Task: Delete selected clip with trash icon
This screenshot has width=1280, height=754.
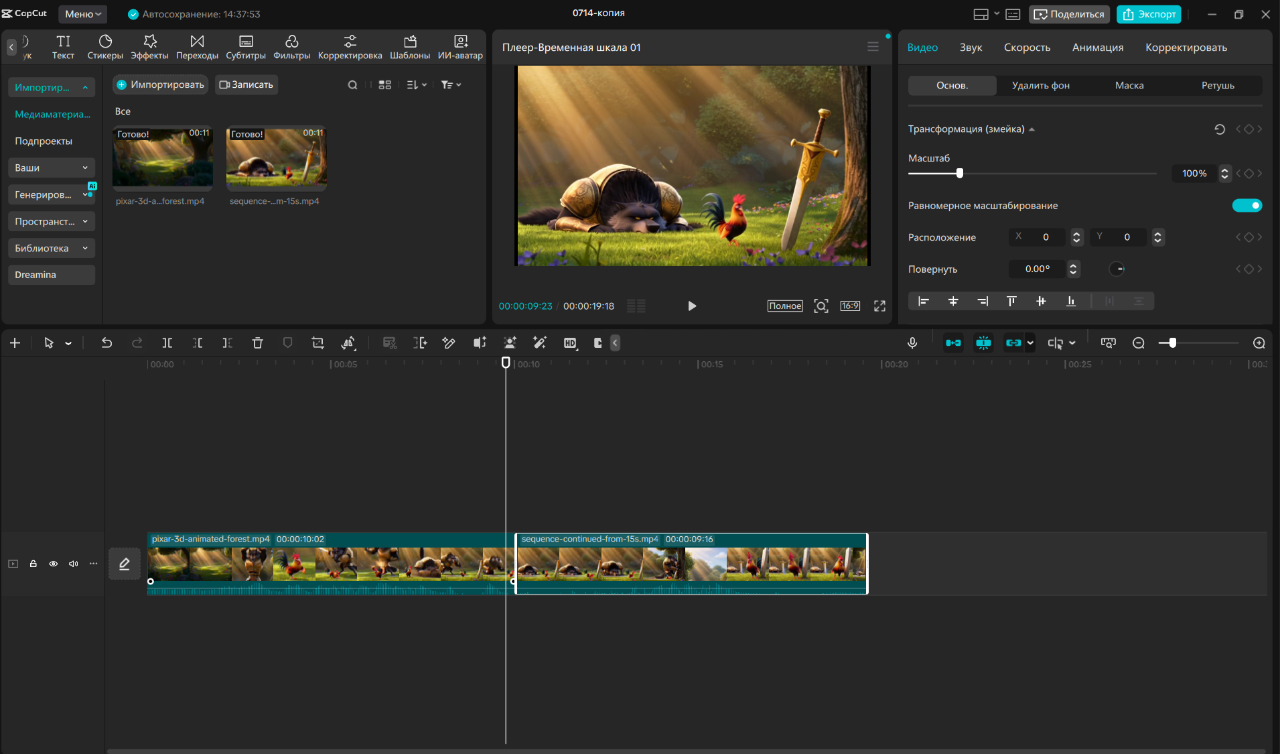Action: pyautogui.click(x=257, y=343)
